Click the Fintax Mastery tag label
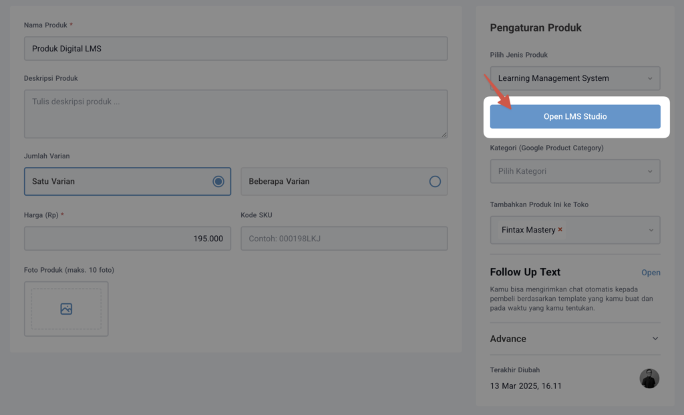684x415 pixels. pyautogui.click(x=528, y=230)
